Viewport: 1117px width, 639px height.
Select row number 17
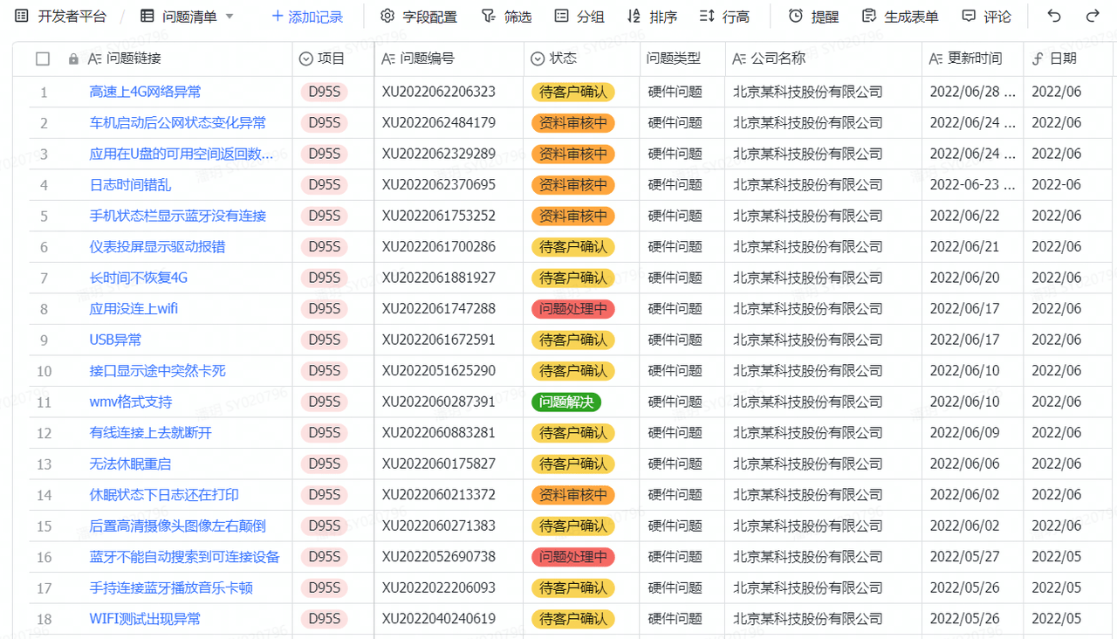click(44, 588)
